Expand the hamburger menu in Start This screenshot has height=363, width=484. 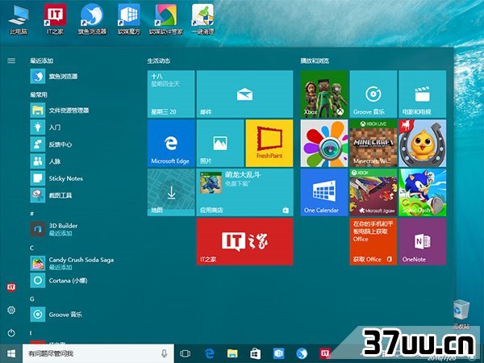11,60
